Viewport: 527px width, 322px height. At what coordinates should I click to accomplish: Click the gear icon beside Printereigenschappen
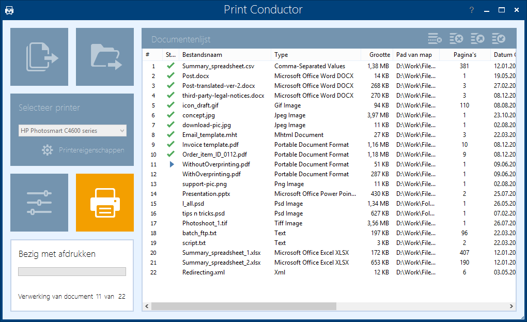click(x=48, y=150)
